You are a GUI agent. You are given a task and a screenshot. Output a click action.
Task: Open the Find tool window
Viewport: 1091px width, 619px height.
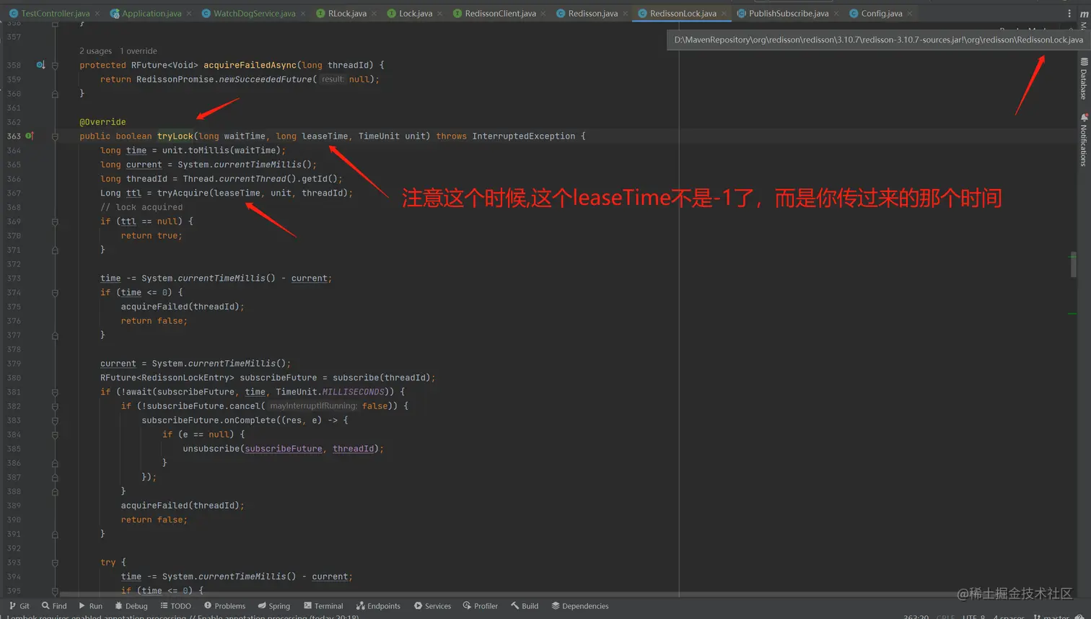coord(54,606)
